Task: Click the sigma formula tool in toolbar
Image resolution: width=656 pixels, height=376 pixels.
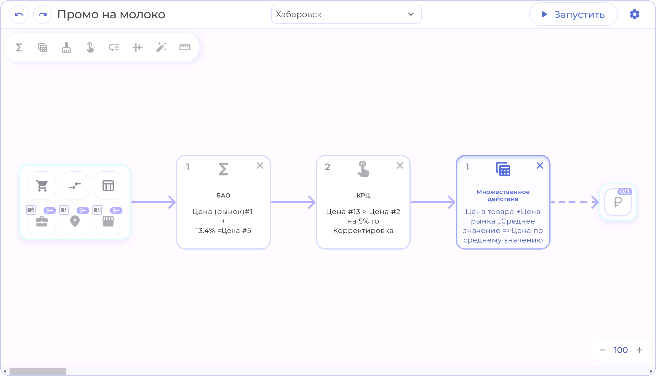Action: pyautogui.click(x=19, y=47)
